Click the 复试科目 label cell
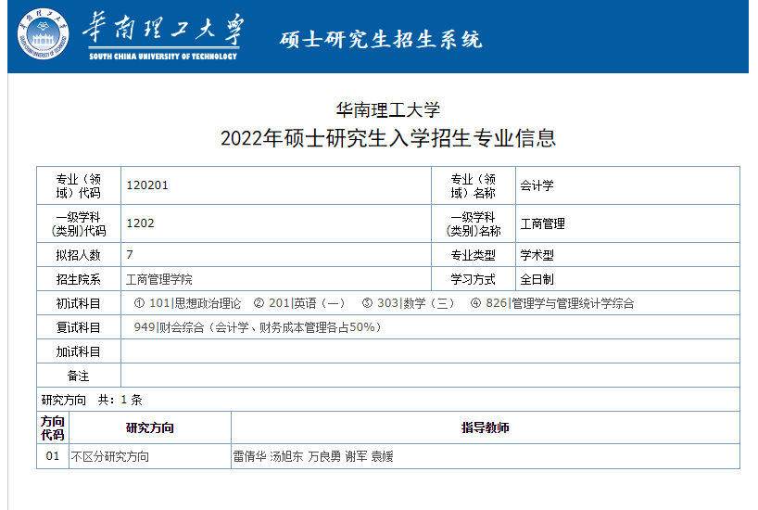 tap(79, 327)
